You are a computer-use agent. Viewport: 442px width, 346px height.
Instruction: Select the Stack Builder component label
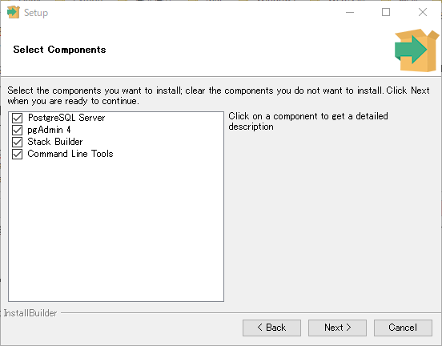[x=55, y=142]
